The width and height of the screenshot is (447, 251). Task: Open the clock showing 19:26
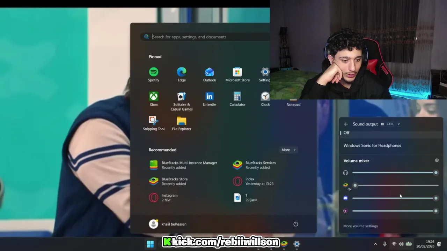pyautogui.click(x=425, y=244)
